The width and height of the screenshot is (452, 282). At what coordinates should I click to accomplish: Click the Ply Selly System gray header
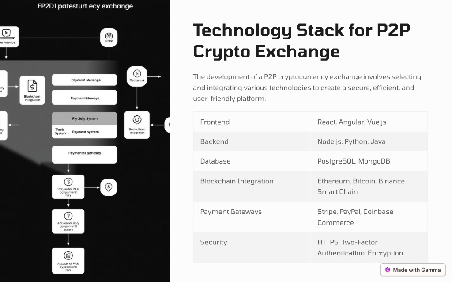(84, 118)
